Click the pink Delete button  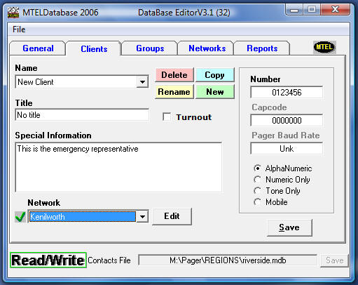point(174,75)
